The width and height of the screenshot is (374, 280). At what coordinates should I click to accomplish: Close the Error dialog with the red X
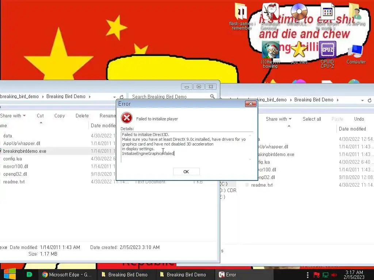pos(251,104)
